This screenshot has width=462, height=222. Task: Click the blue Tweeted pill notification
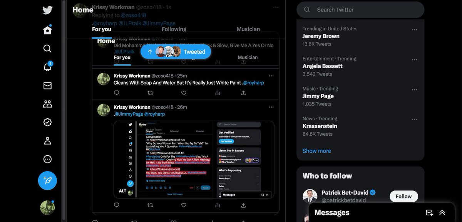pyautogui.click(x=176, y=52)
